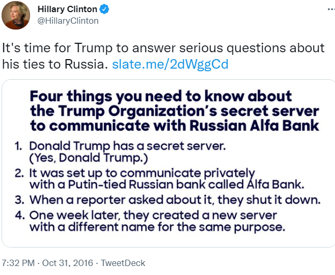
Task: Click the tweet text about Trump answering questions
Action: coord(163,56)
